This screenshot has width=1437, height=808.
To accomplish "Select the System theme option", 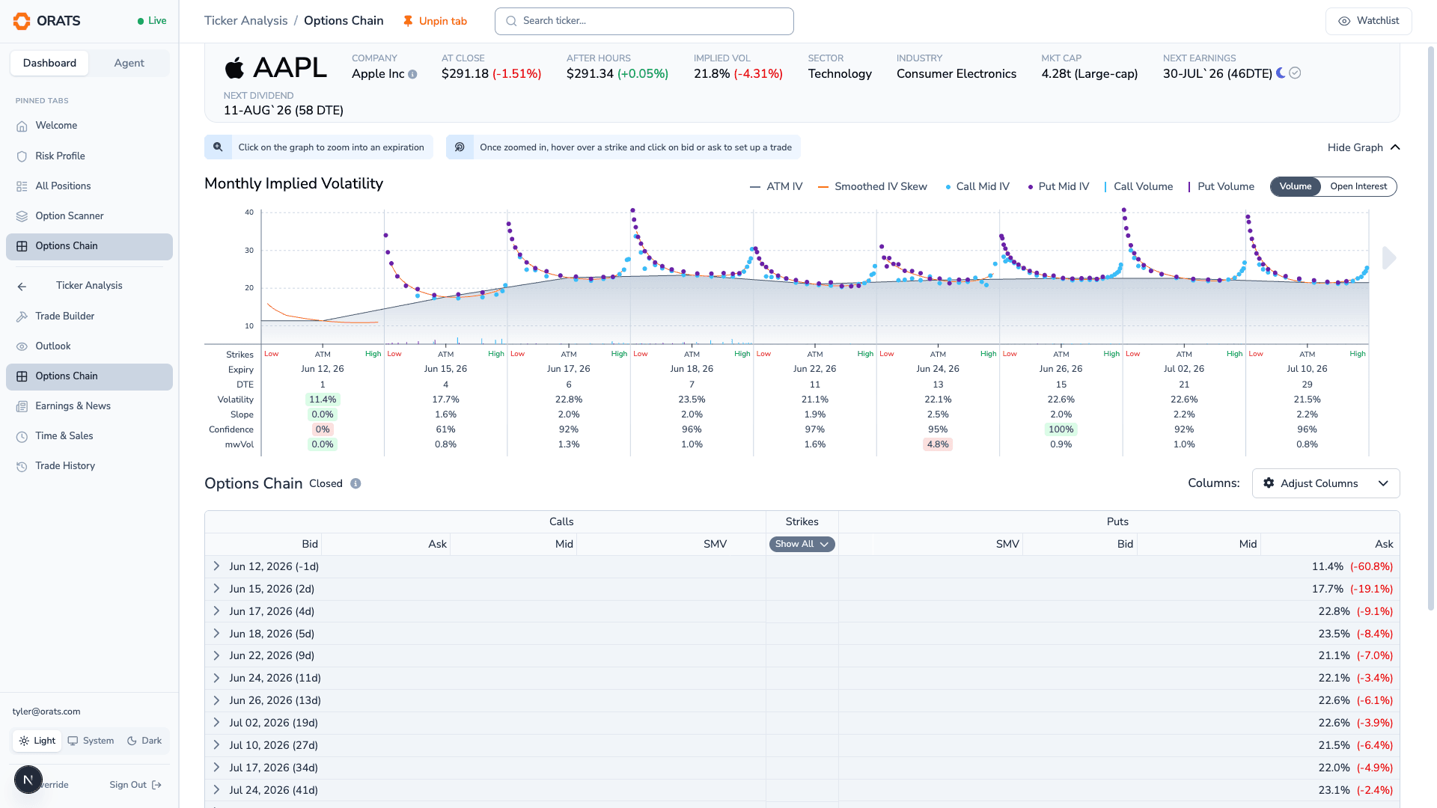I will tap(91, 741).
